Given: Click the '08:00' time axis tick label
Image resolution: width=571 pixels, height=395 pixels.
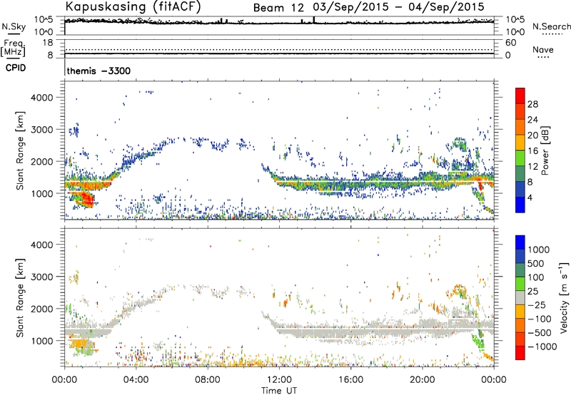Looking at the screenshot, I should click(x=208, y=380).
